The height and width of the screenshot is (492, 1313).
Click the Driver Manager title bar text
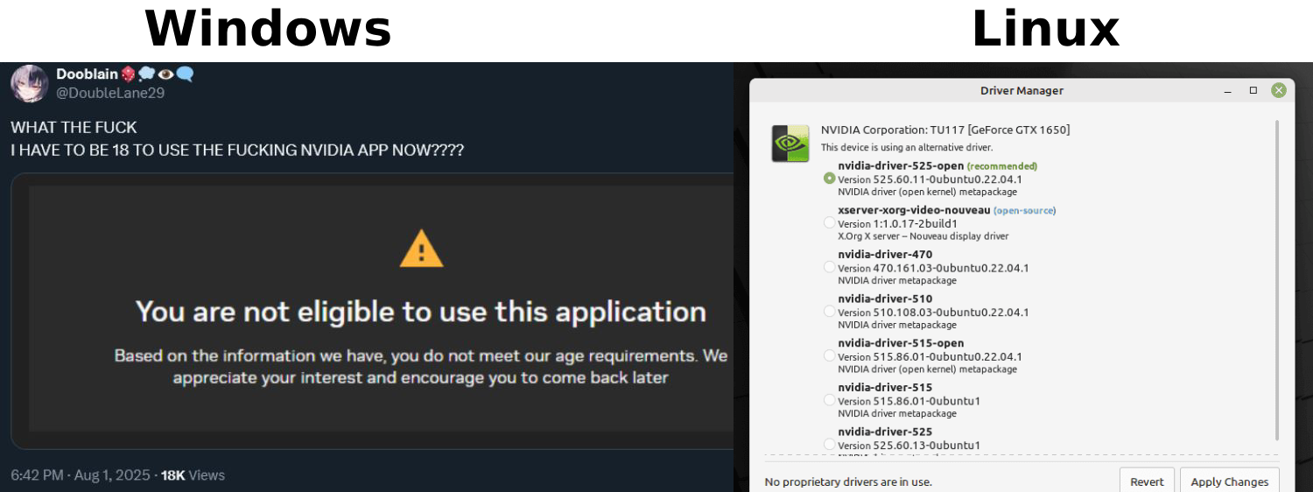(1022, 91)
